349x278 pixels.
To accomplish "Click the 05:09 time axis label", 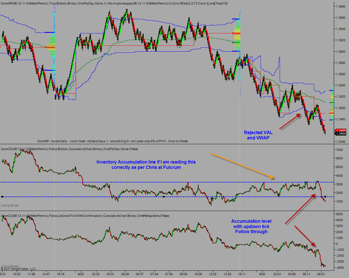I will pos(125,274).
